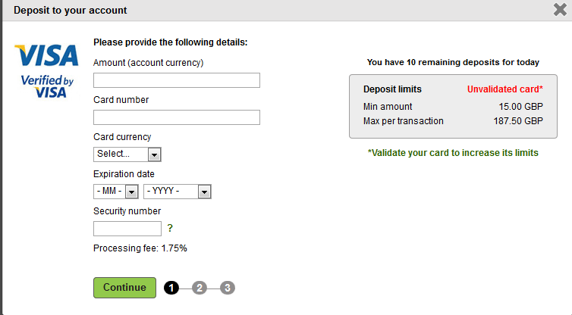The height and width of the screenshot is (315, 572).
Task: Focus the Card number input field
Action: coord(177,117)
